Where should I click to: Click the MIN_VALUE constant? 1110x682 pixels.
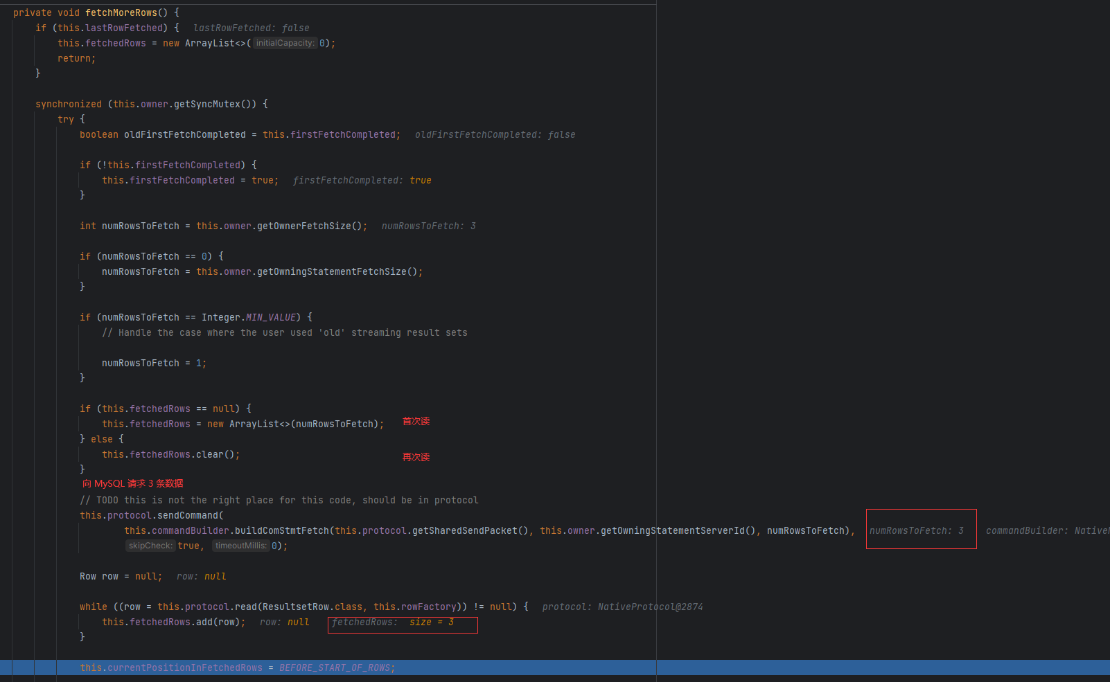[x=271, y=317]
